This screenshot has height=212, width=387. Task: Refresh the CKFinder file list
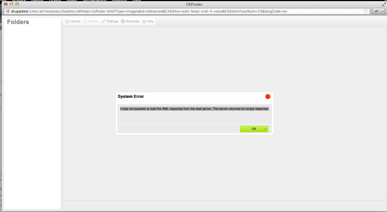point(91,21)
